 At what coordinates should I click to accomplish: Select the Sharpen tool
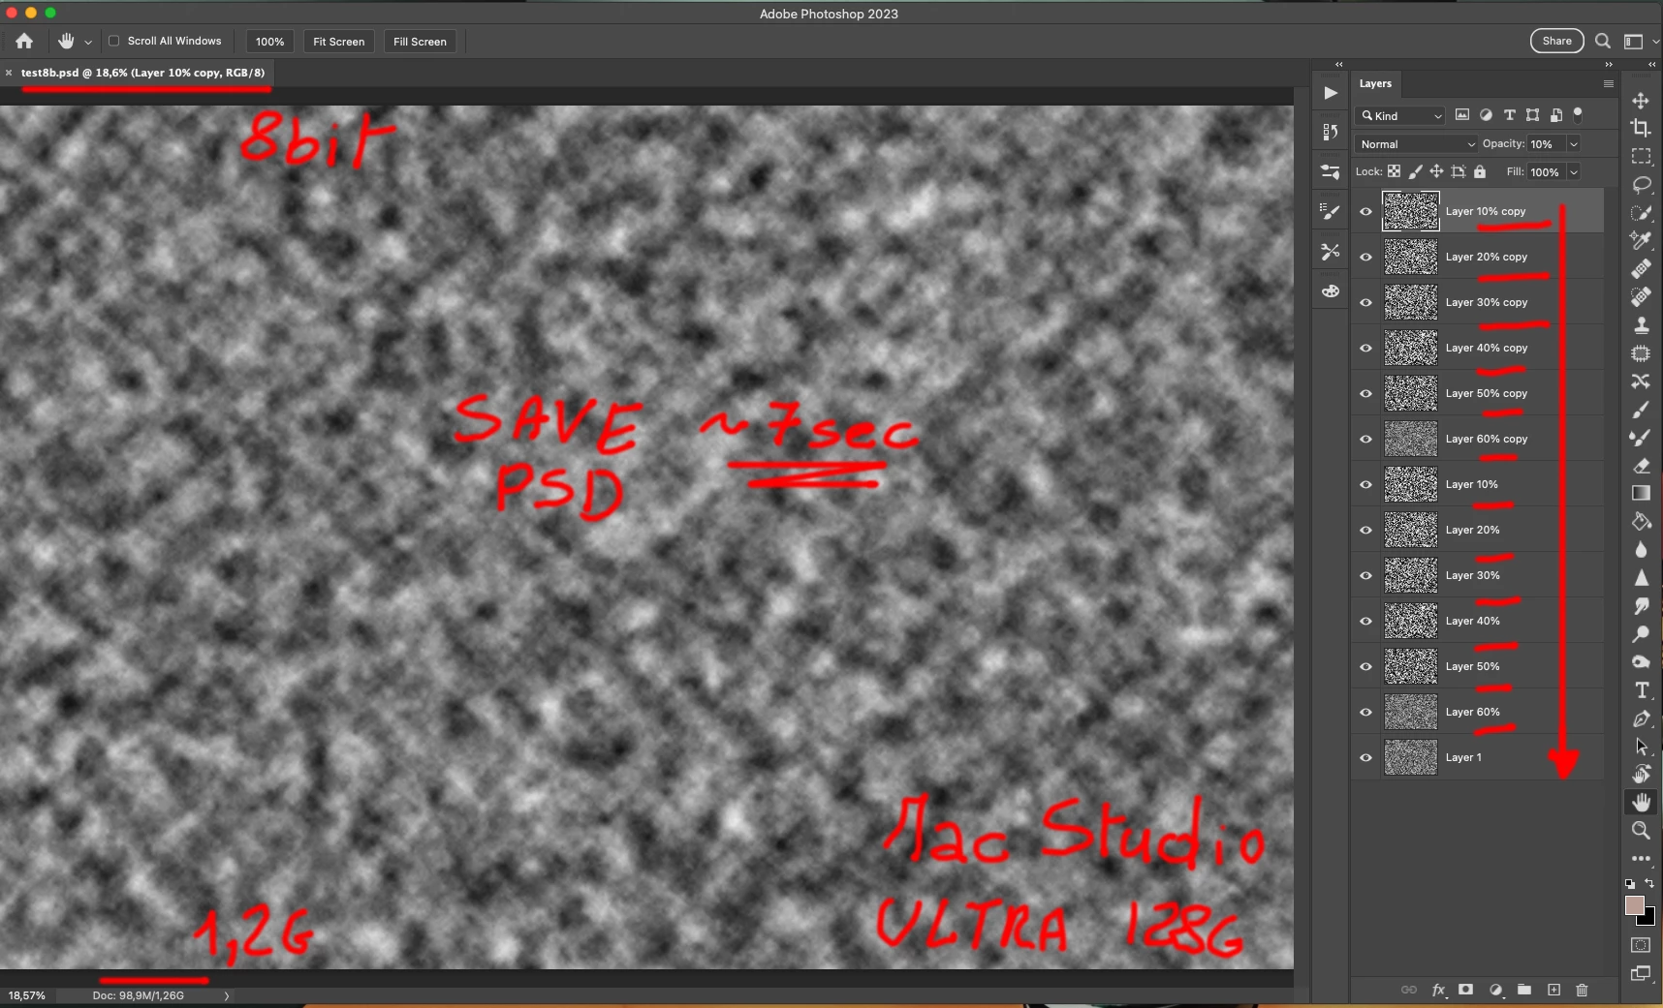(x=1641, y=577)
